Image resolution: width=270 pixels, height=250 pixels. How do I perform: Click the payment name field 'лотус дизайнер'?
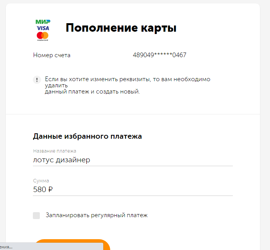pos(133,160)
